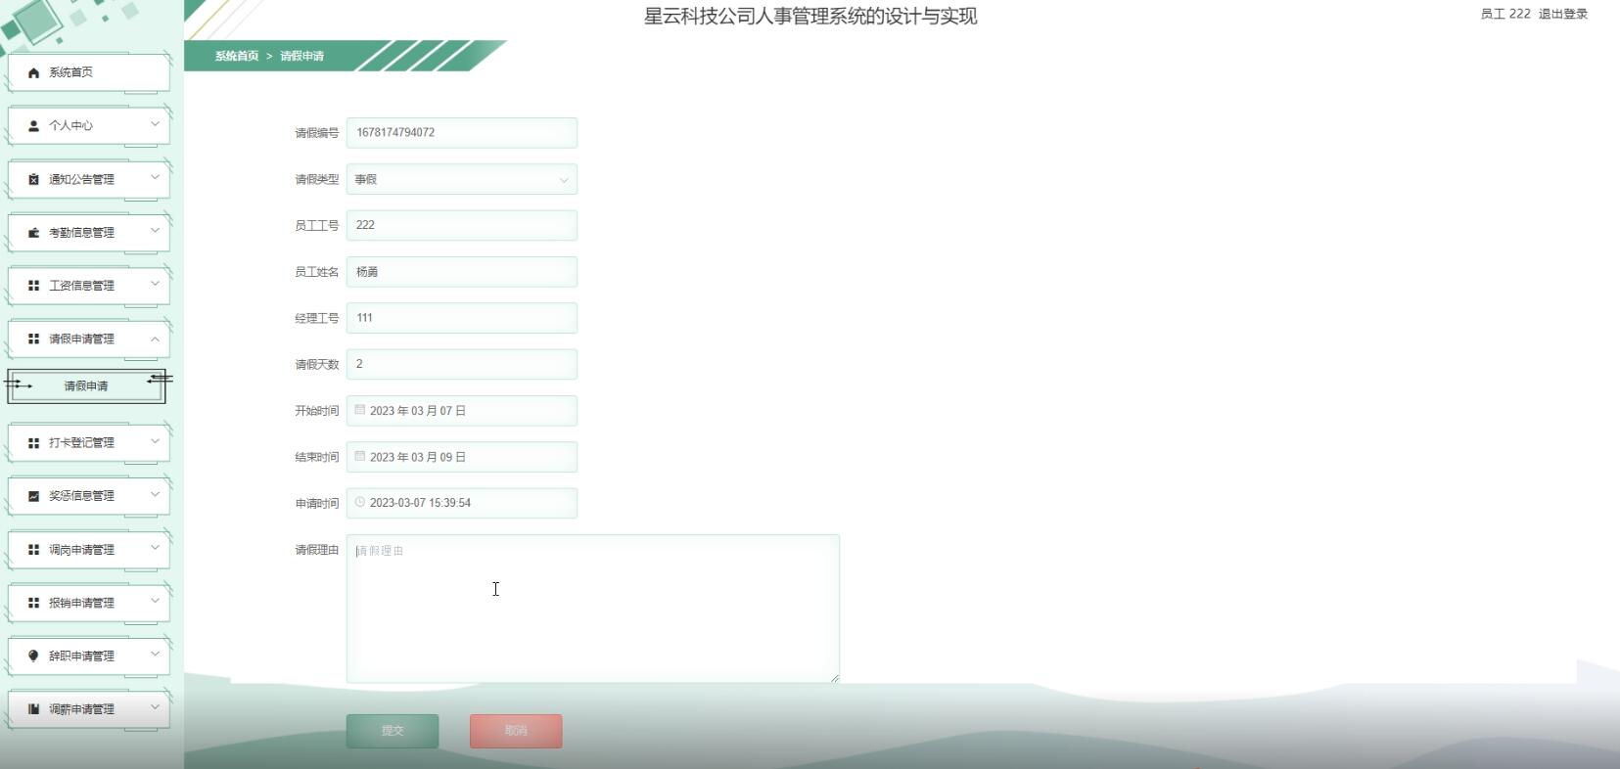Open the 打卡登记管理 menu label

(x=82, y=443)
